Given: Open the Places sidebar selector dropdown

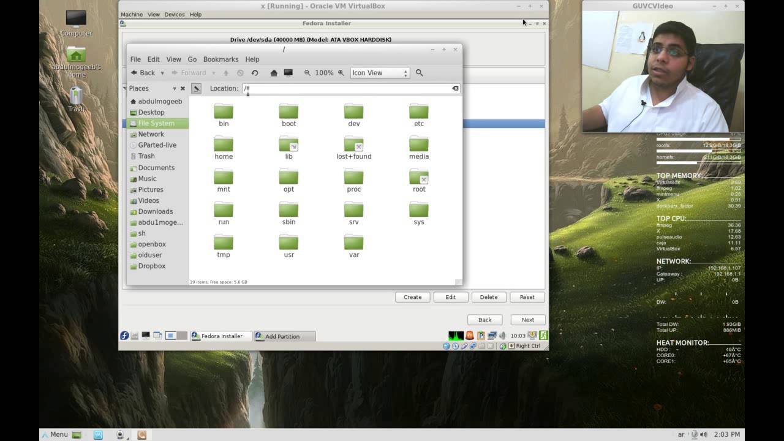Looking at the screenshot, I should click(x=174, y=89).
